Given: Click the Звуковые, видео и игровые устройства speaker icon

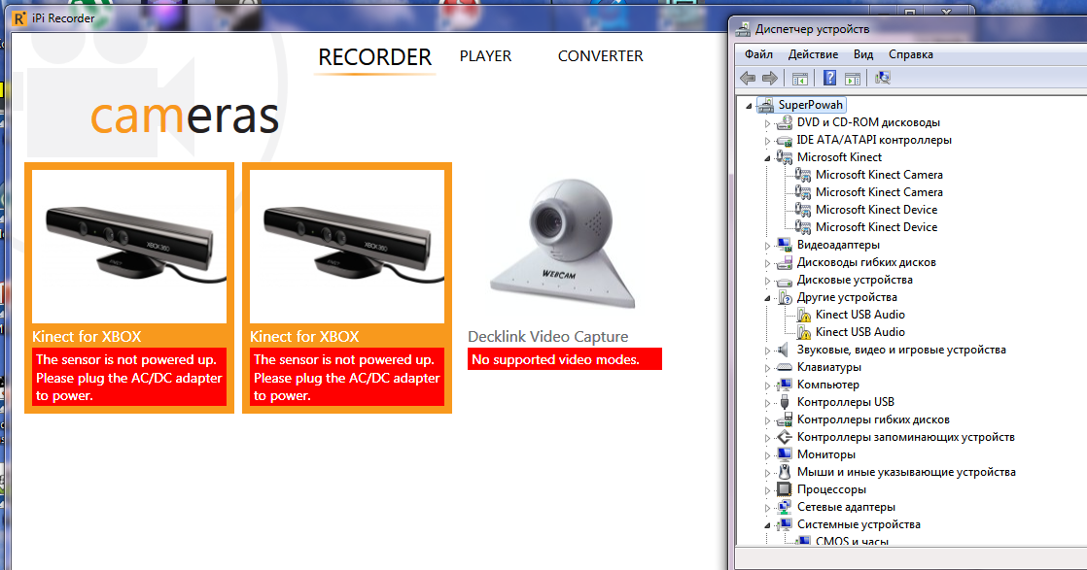Looking at the screenshot, I should [784, 350].
